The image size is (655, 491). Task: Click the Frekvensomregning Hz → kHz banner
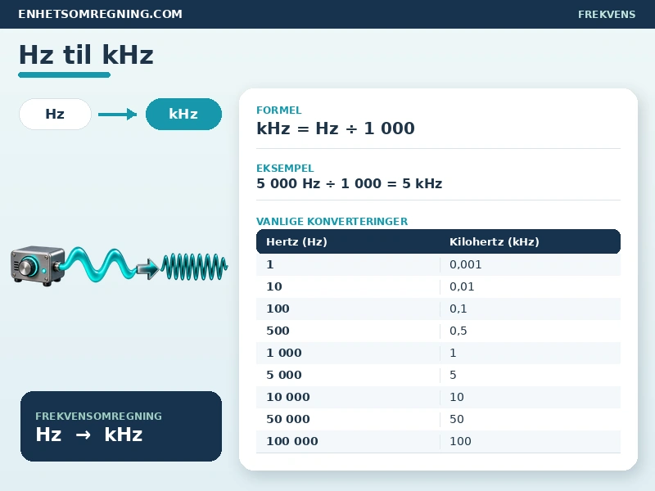[x=121, y=426]
